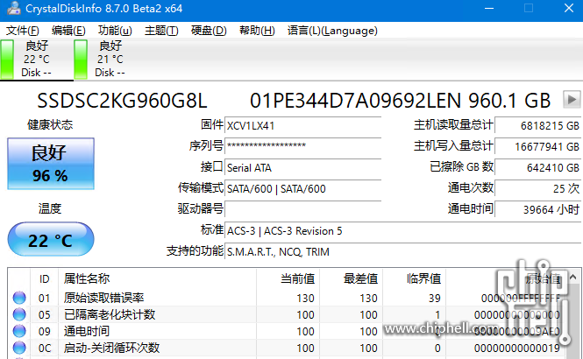Click the 临界值 column header
This screenshot has height=359, width=583.
coord(415,278)
